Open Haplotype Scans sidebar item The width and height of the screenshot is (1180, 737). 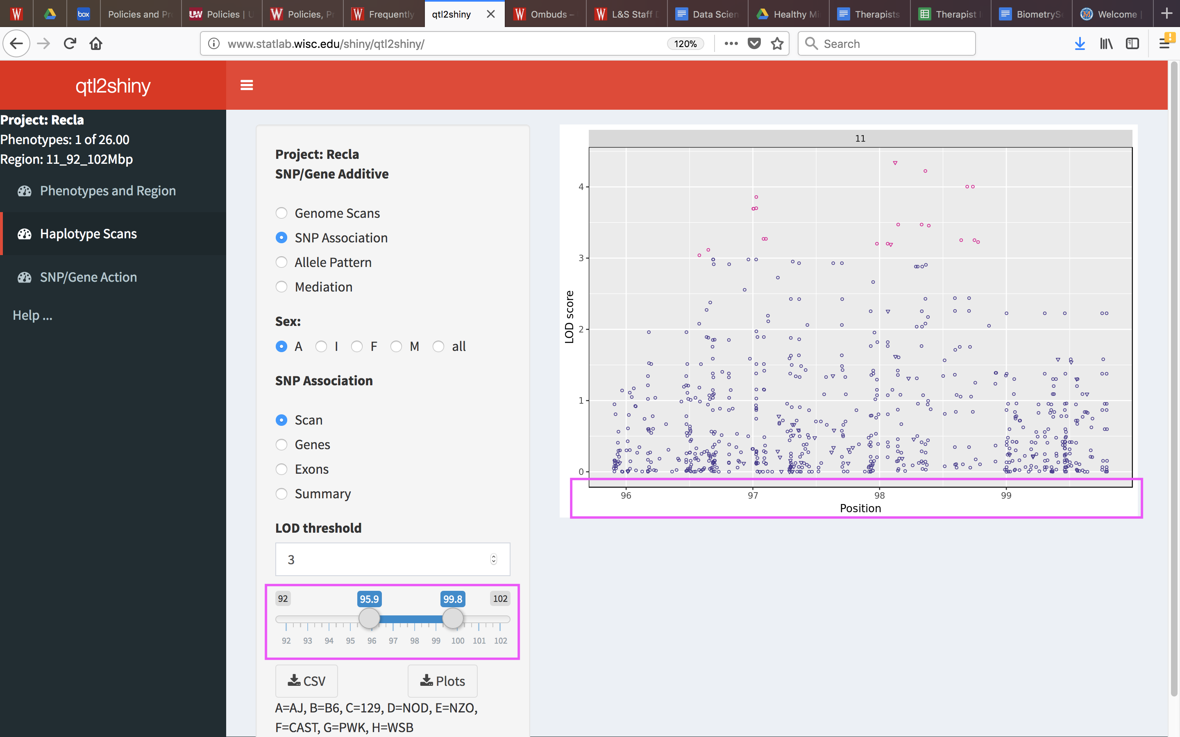(x=113, y=234)
